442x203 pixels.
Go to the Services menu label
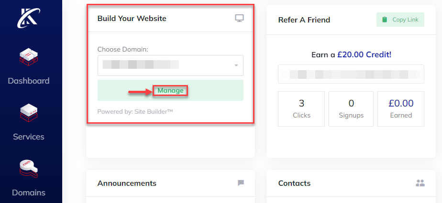[28, 137]
